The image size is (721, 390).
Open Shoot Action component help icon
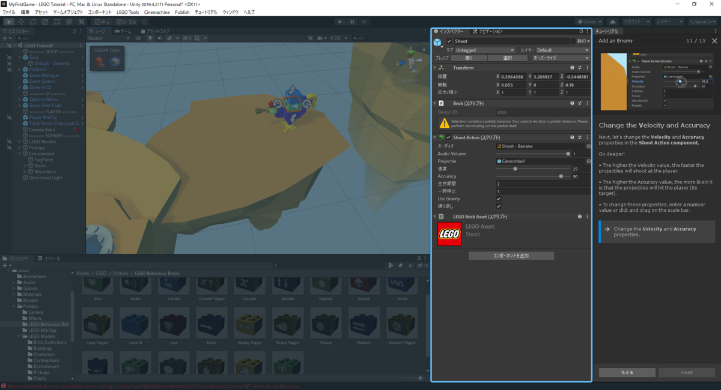click(571, 137)
